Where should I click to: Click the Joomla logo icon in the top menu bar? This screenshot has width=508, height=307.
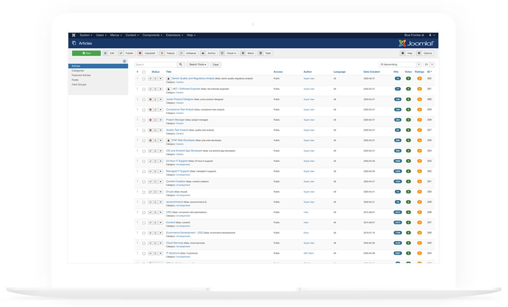click(x=74, y=35)
